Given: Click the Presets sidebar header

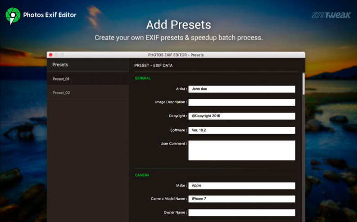Looking at the screenshot, I should (60, 65).
